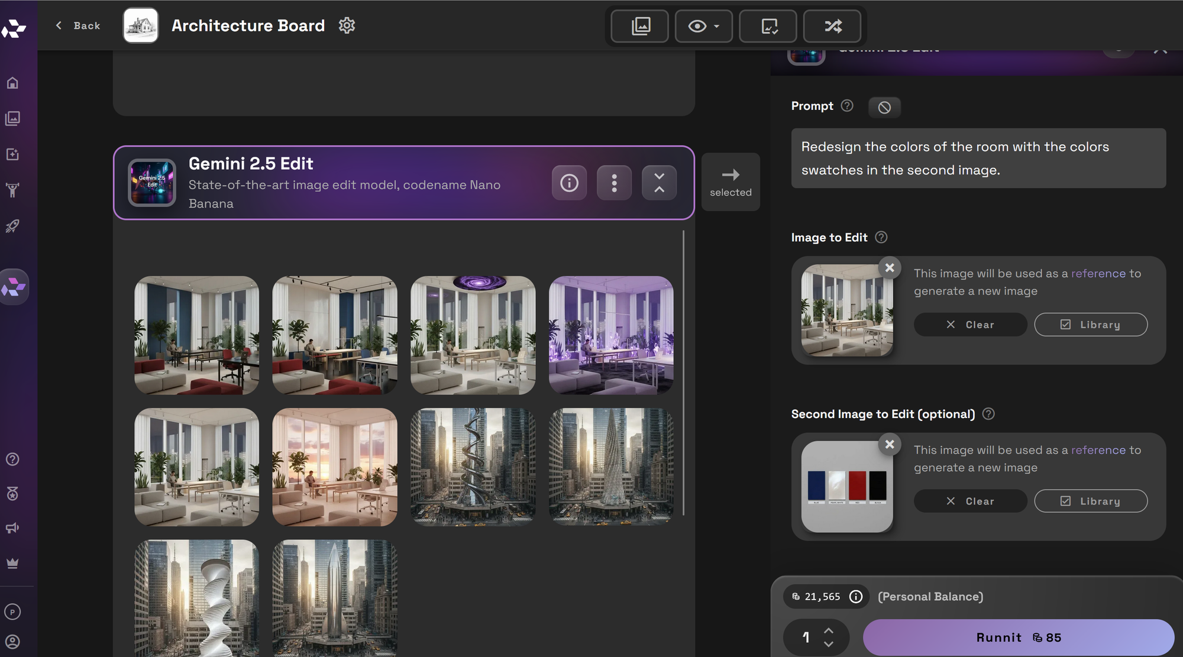Edit the prompt text field

[978, 158]
